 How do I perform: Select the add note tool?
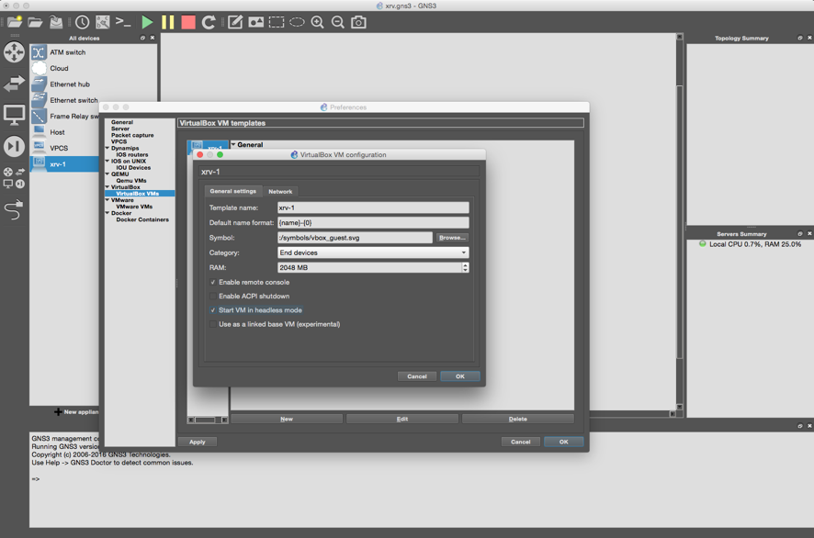235,22
